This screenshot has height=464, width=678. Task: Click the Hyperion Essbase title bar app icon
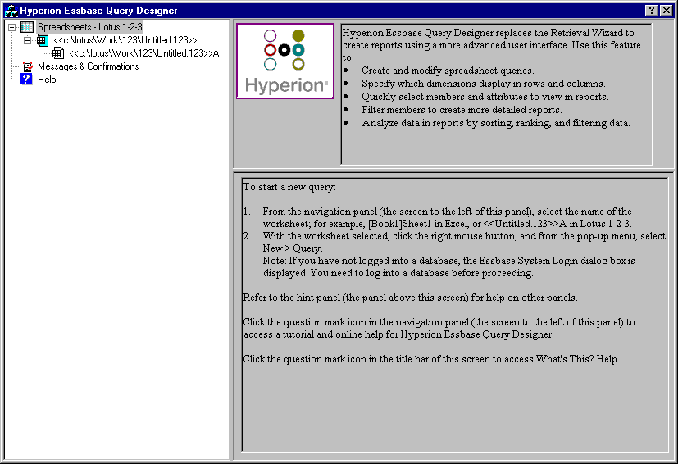(x=11, y=11)
